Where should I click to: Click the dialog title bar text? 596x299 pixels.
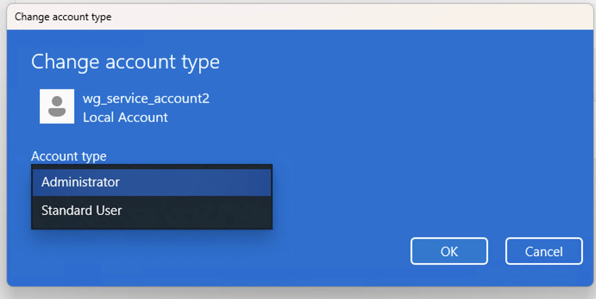pyautogui.click(x=63, y=17)
